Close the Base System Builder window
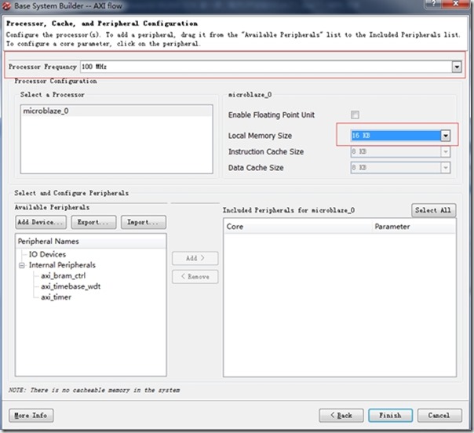The height and width of the screenshot is (433, 474). (x=455, y=4)
